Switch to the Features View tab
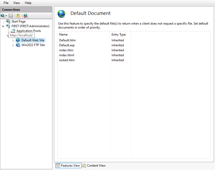 (68, 166)
